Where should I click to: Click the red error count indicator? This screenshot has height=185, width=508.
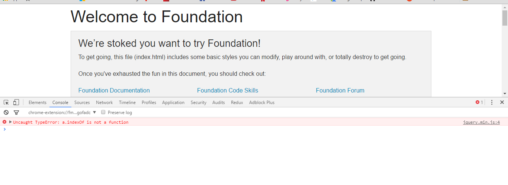479,103
